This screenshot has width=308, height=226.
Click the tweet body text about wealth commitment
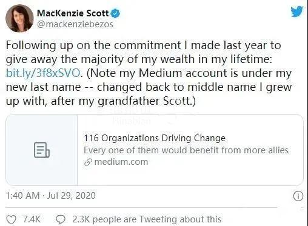pos(149,73)
